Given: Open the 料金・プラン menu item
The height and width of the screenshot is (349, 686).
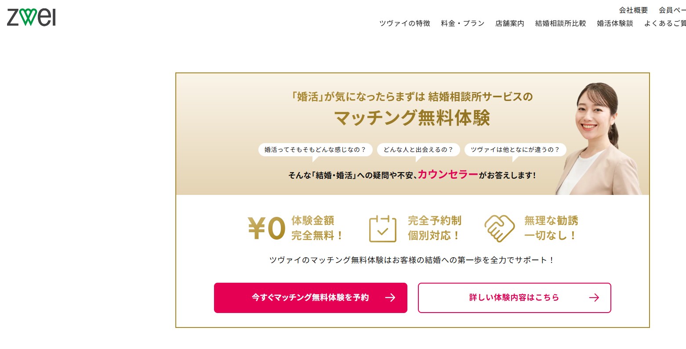Looking at the screenshot, I should tap(462, 23).
